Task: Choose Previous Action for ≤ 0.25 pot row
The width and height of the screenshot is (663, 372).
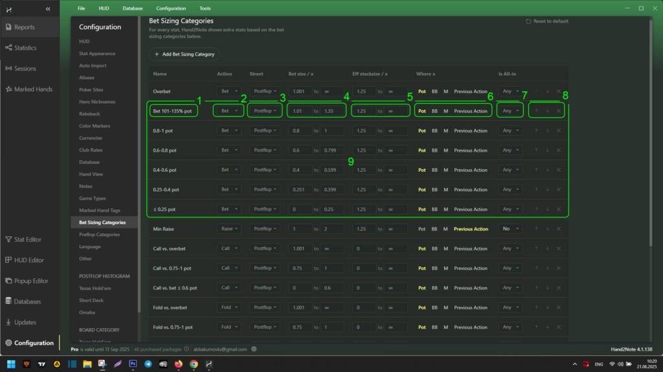Action: [x=471, y=209]
